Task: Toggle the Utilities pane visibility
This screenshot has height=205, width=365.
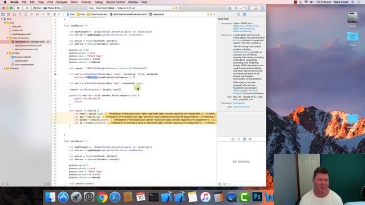Action: (262, 8)
